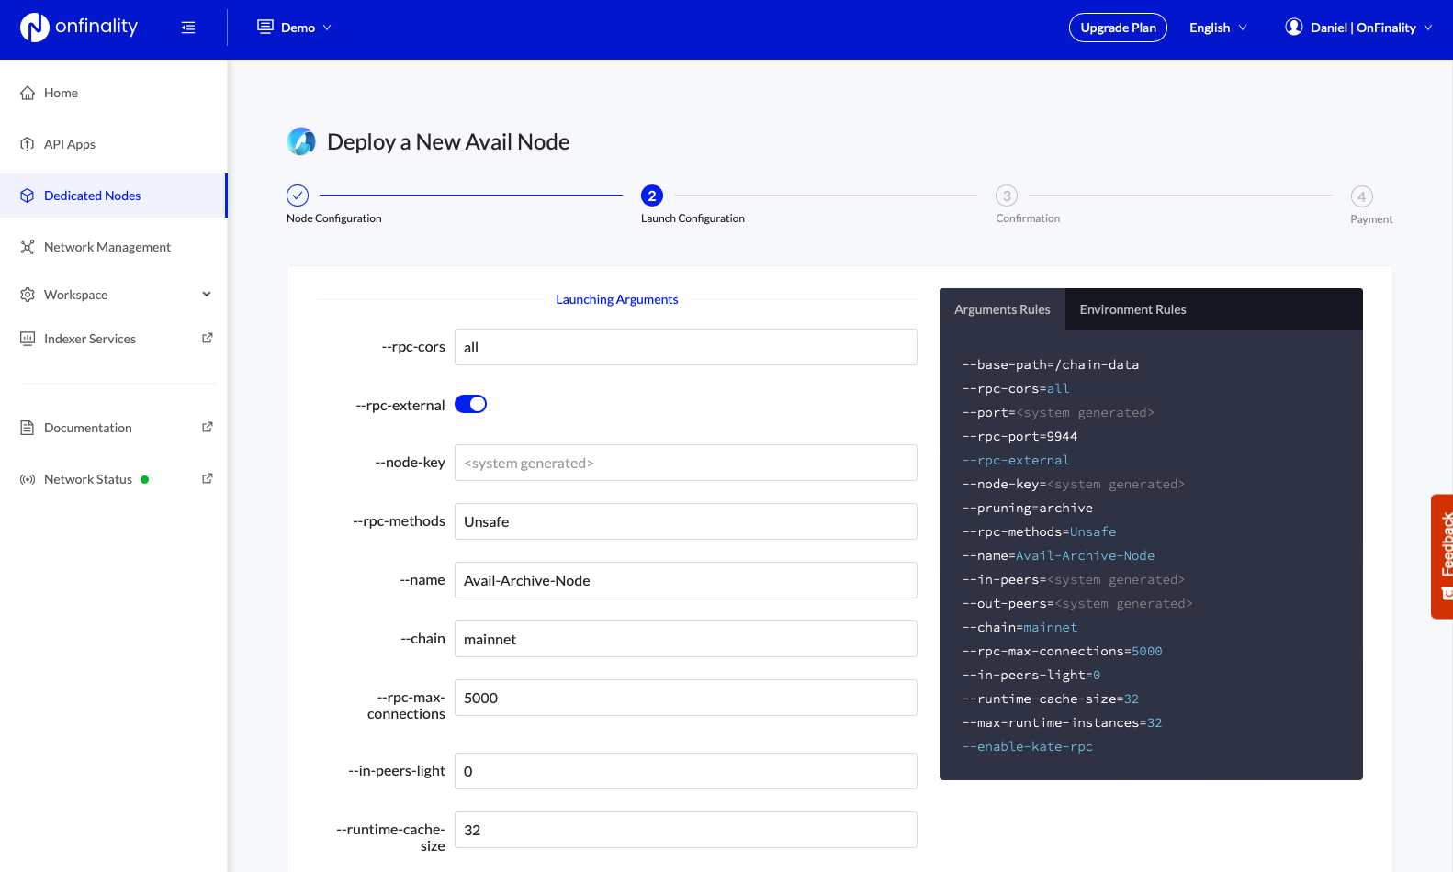Open the Demo workspace dropdown

coord(294,28)
